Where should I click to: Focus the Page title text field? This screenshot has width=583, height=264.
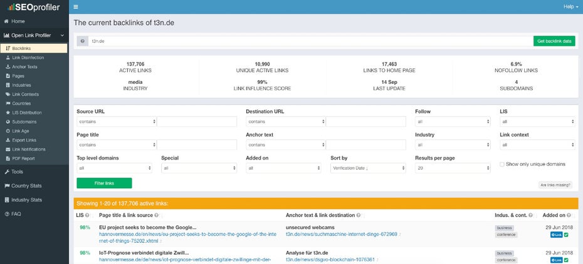click(x=197, y=145)
